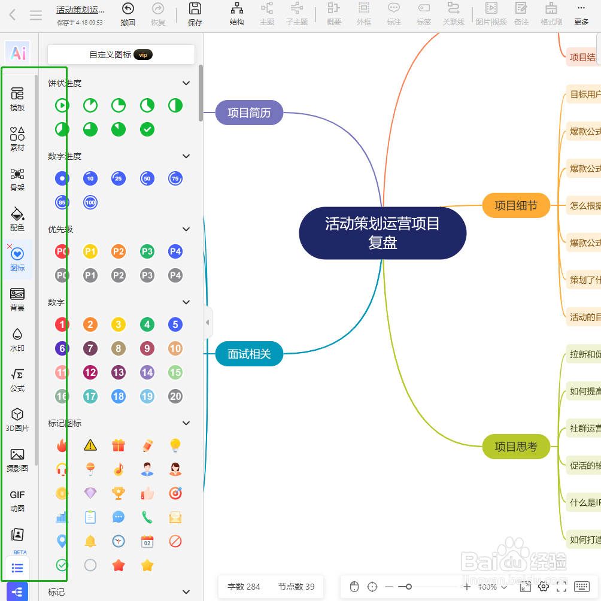601x601 pixels.
Task: Switch to the 素材 materials tab
Action: [x=17, y=139]
